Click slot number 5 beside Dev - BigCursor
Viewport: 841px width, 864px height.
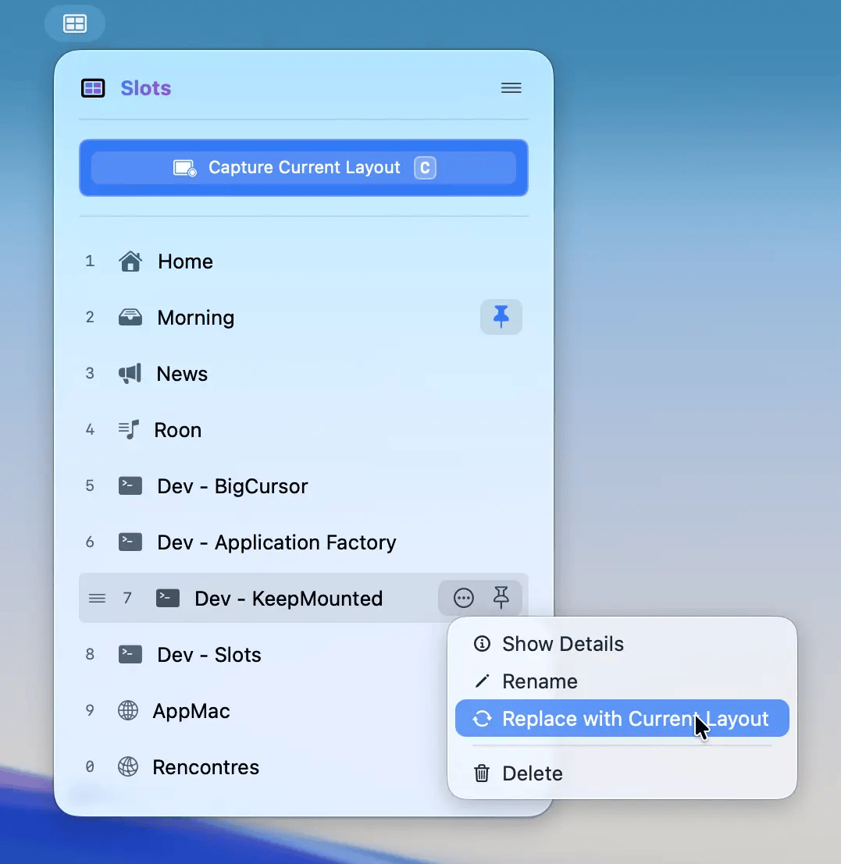click(x=90, y=485)
